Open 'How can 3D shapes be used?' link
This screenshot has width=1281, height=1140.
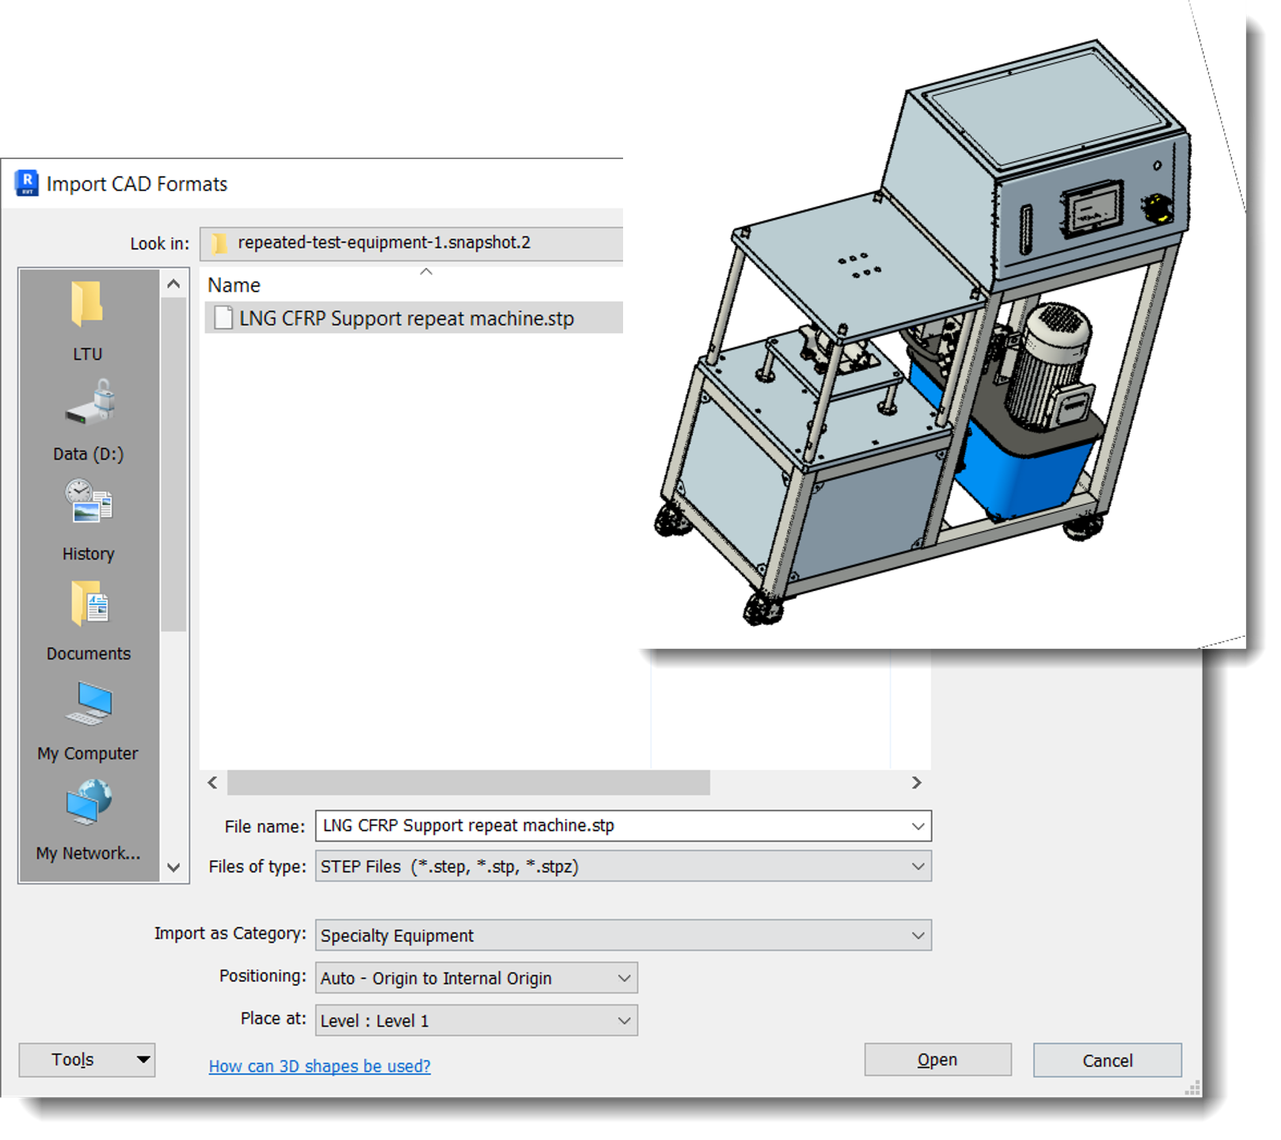[x=320, y=1066]
